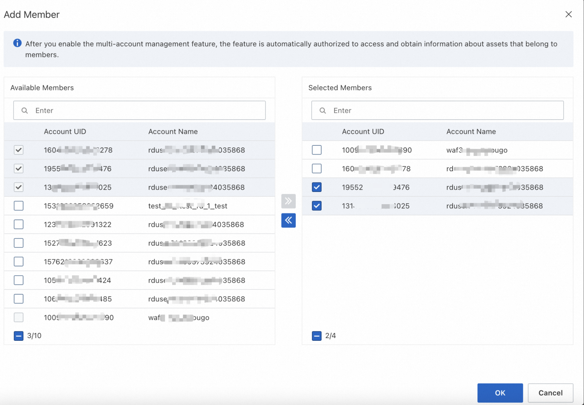The image size is (584, 405).
Task: Check selected member waf...ugo checkbox
Action: coord(317,150)
